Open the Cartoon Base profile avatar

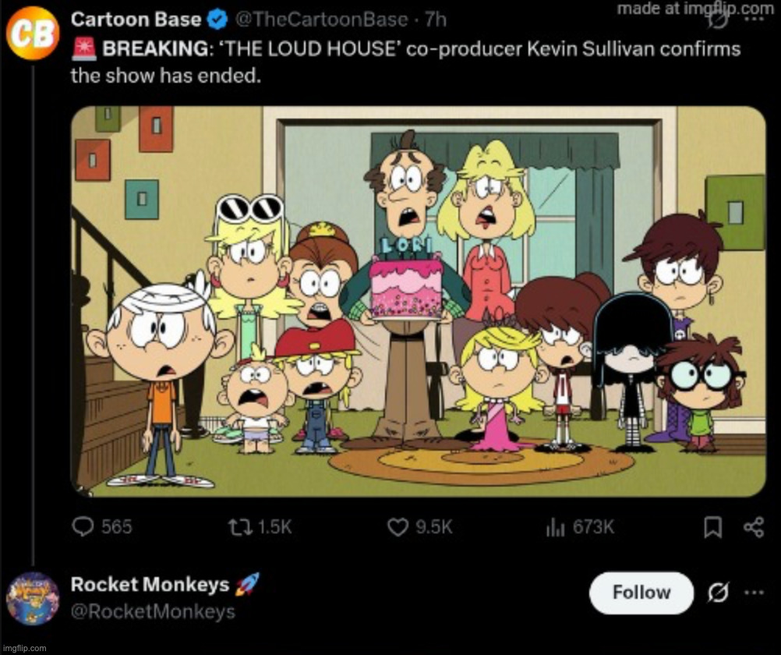pos(32,33)
